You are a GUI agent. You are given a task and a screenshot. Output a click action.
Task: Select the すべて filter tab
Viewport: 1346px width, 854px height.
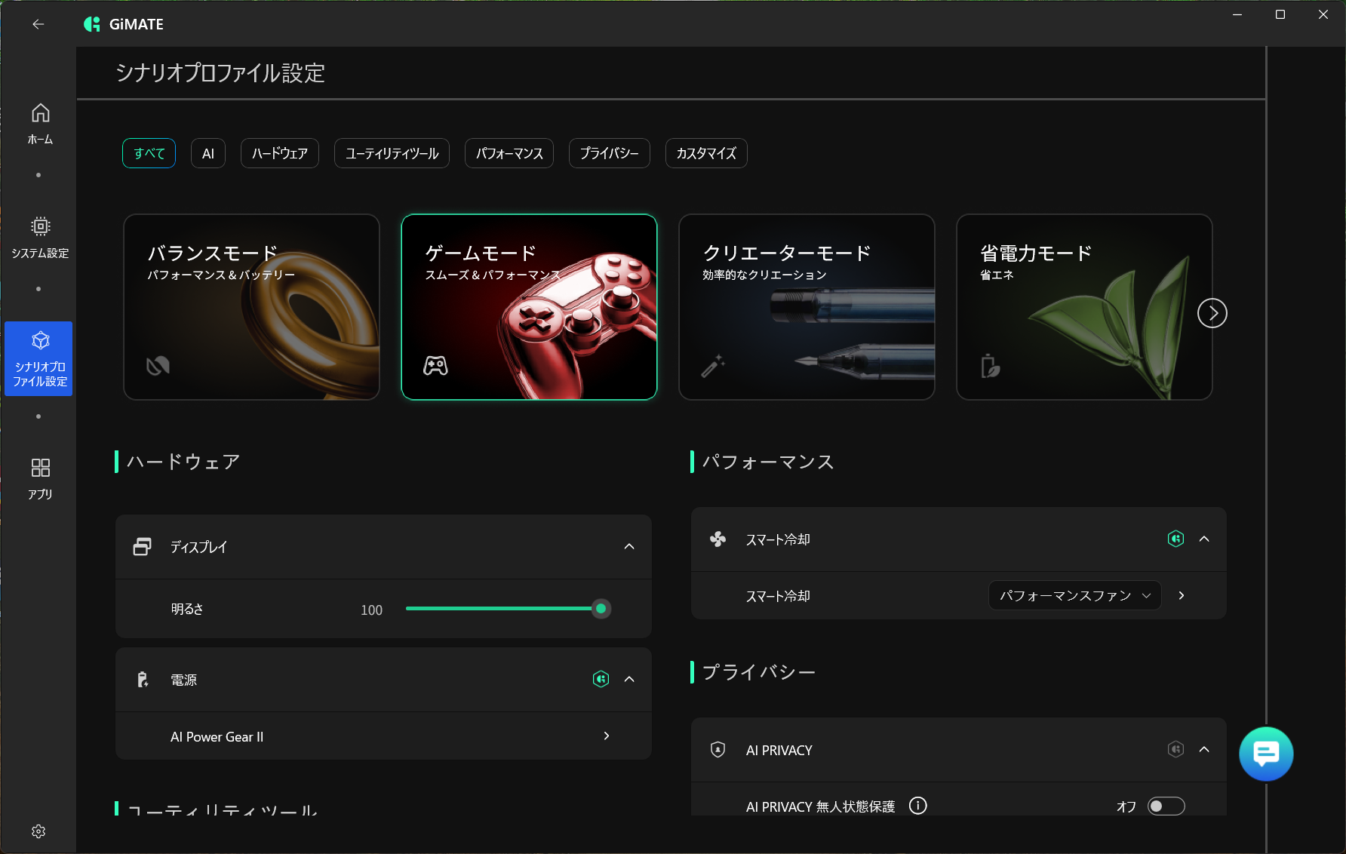pos(149,153)
